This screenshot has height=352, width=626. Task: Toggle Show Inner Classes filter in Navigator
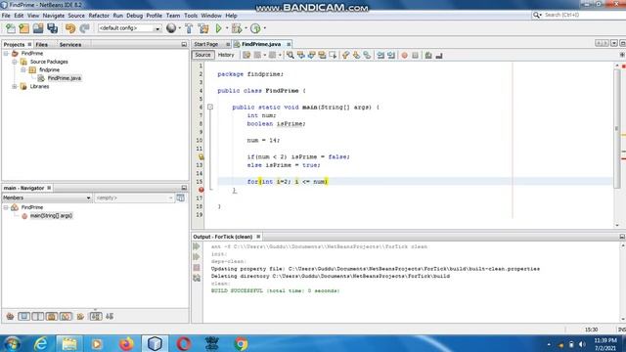66,317
